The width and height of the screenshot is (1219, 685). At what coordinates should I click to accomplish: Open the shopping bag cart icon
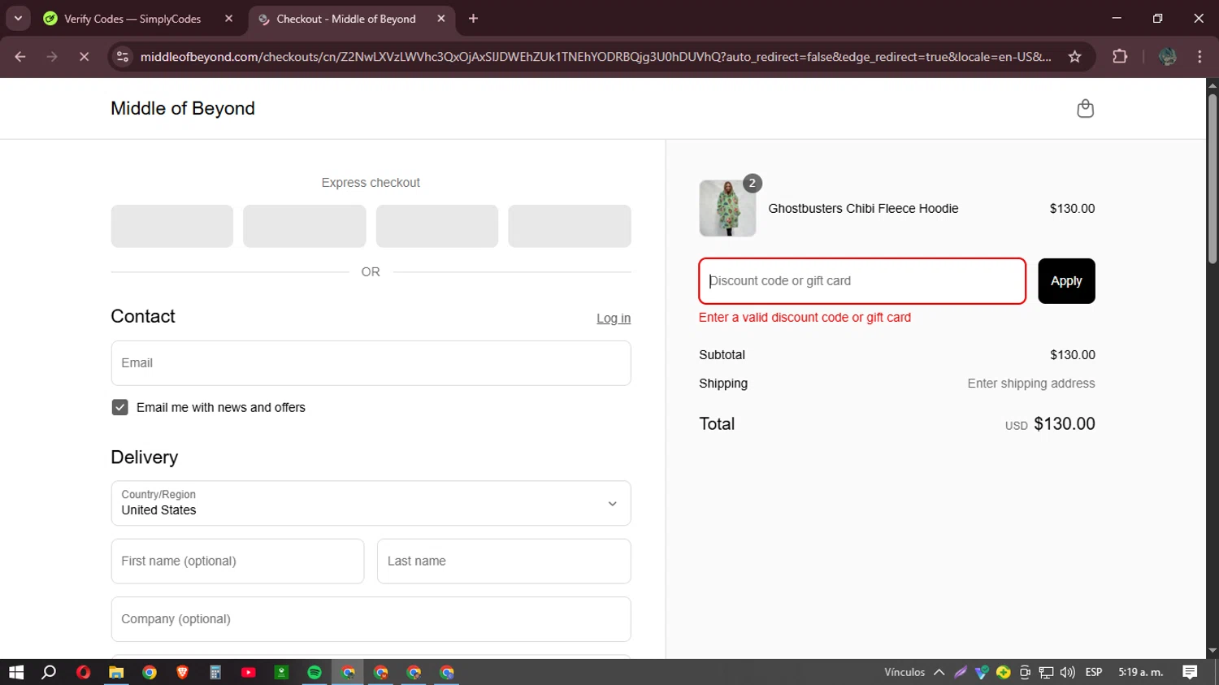1085,108
